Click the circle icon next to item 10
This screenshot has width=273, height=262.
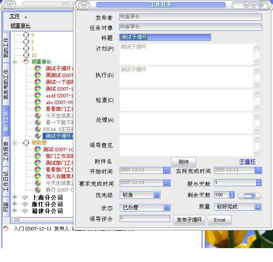pyautogui.click(x=26, y=55)
